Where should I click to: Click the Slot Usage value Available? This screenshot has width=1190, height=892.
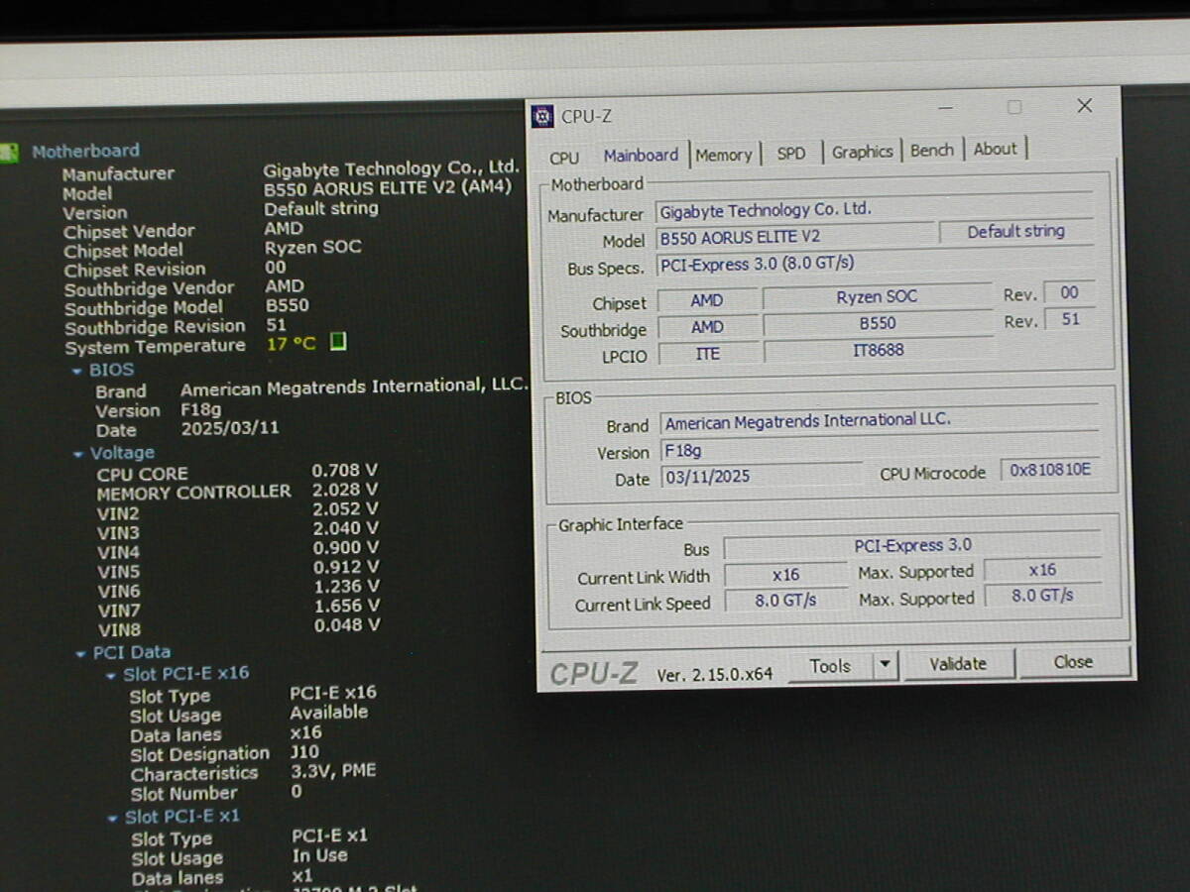pos(328,712)
